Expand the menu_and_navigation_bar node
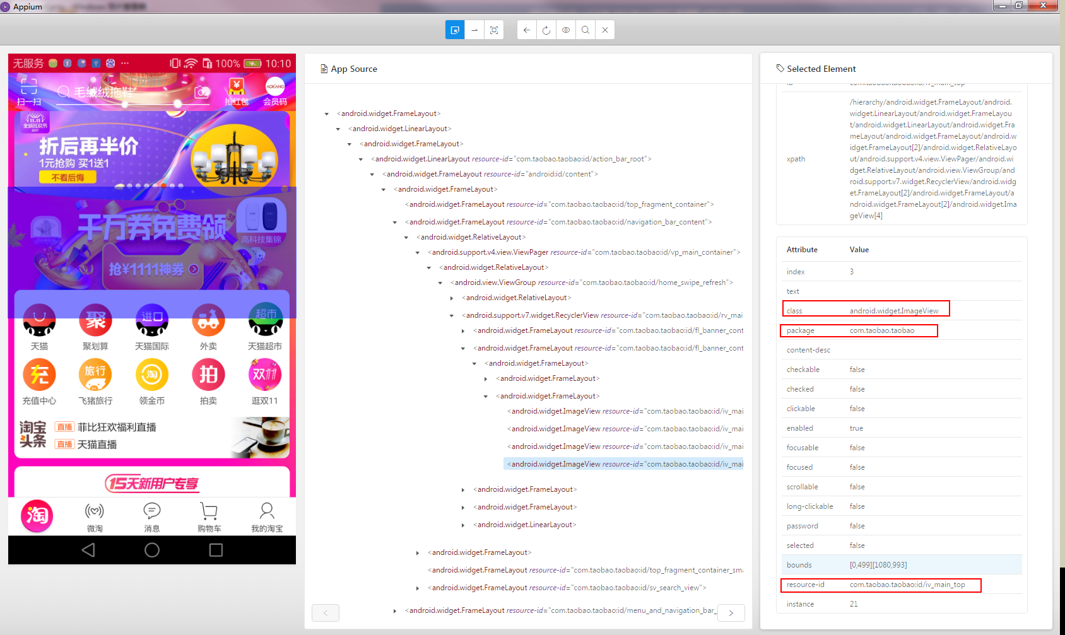This screenshot has height=635, width=1065. coord(394,611)
